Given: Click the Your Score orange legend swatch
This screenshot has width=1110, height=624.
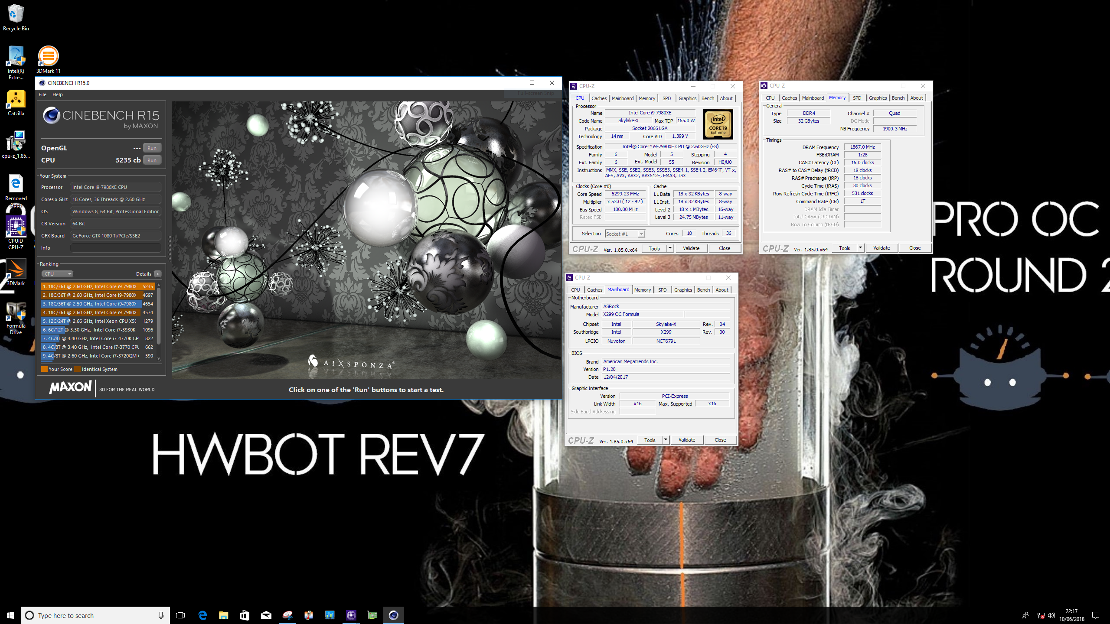Looking at the screenshot, I should pos(44,369).
